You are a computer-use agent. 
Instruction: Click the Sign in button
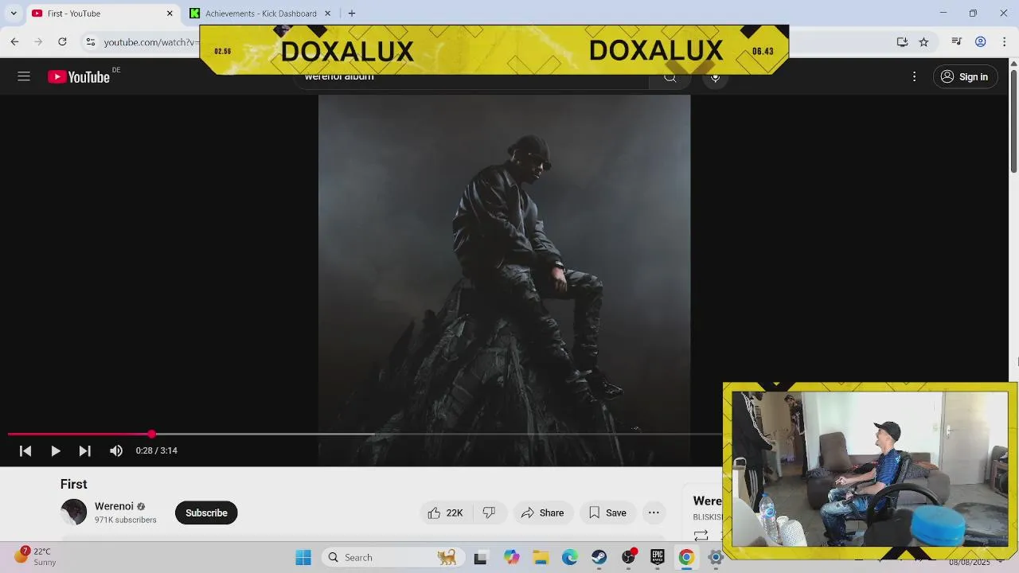[x=964, y=76]
